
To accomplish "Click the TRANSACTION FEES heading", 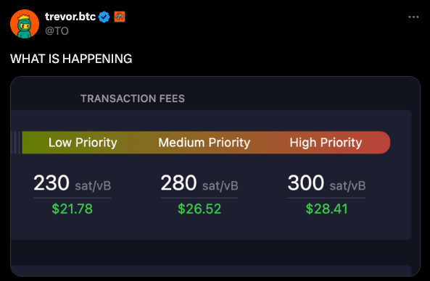I will (133, 98).
